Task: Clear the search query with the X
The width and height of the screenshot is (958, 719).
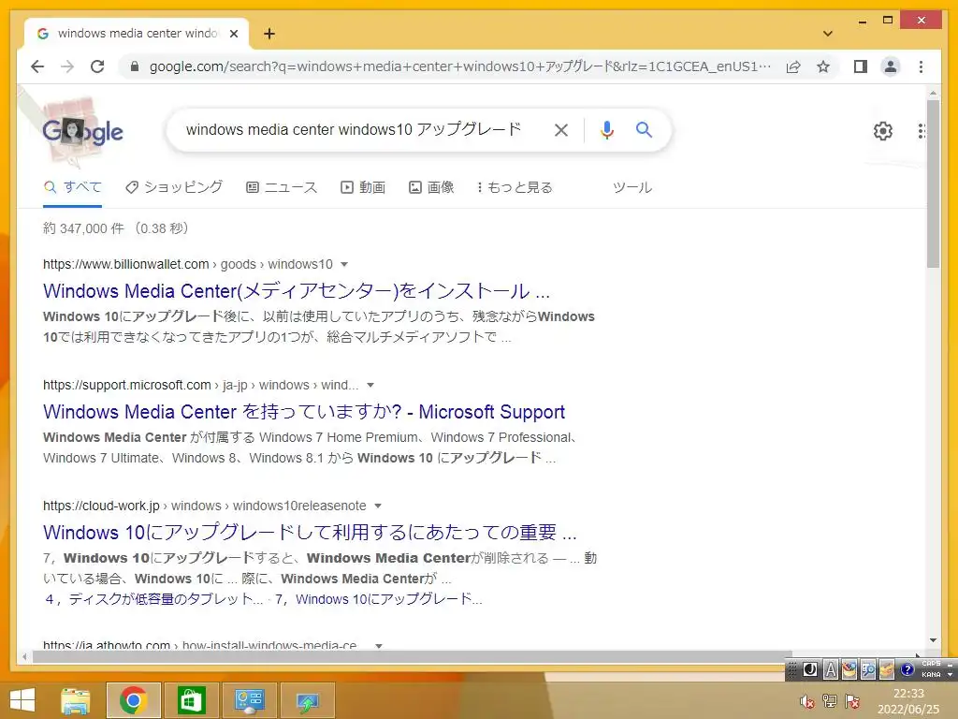Action: pos(561,129)
